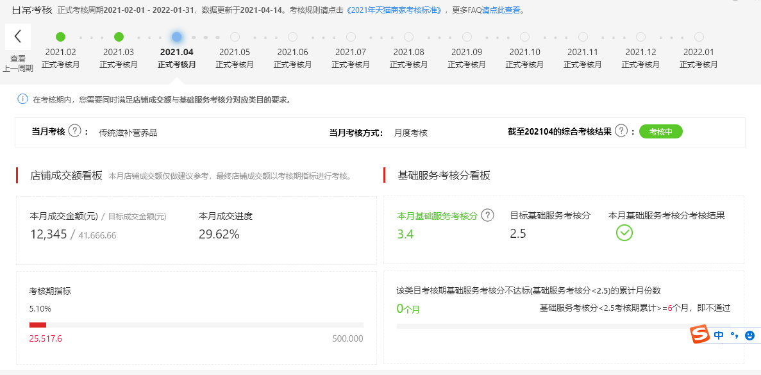Click the 传统滋补营养品 category value

click(x=128, y=133)
